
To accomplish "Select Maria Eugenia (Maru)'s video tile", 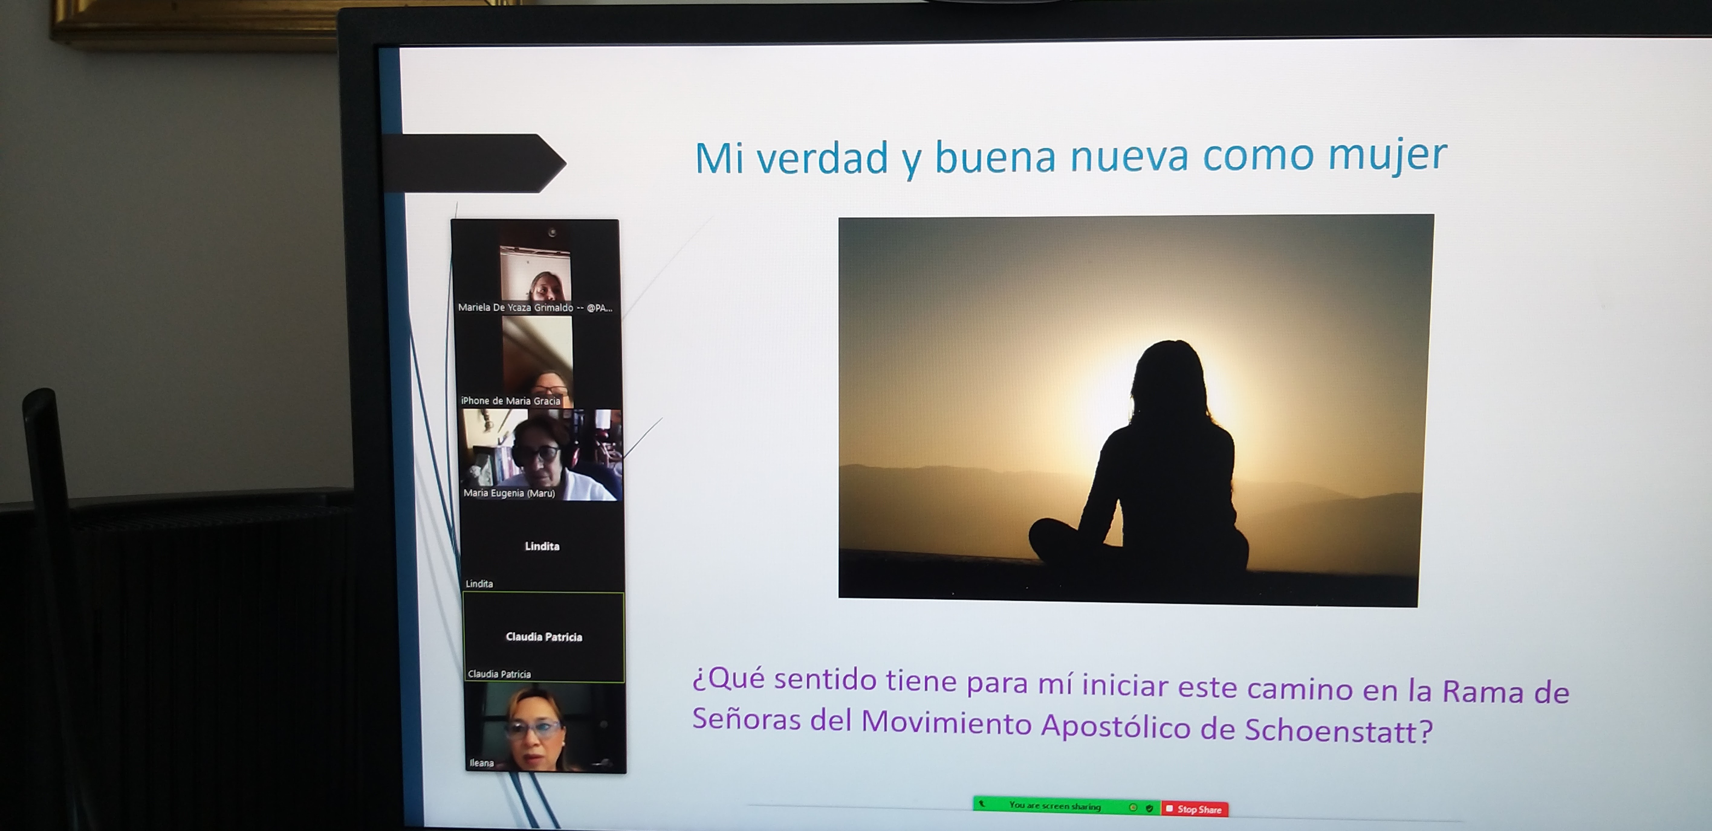I will (542, 454).
